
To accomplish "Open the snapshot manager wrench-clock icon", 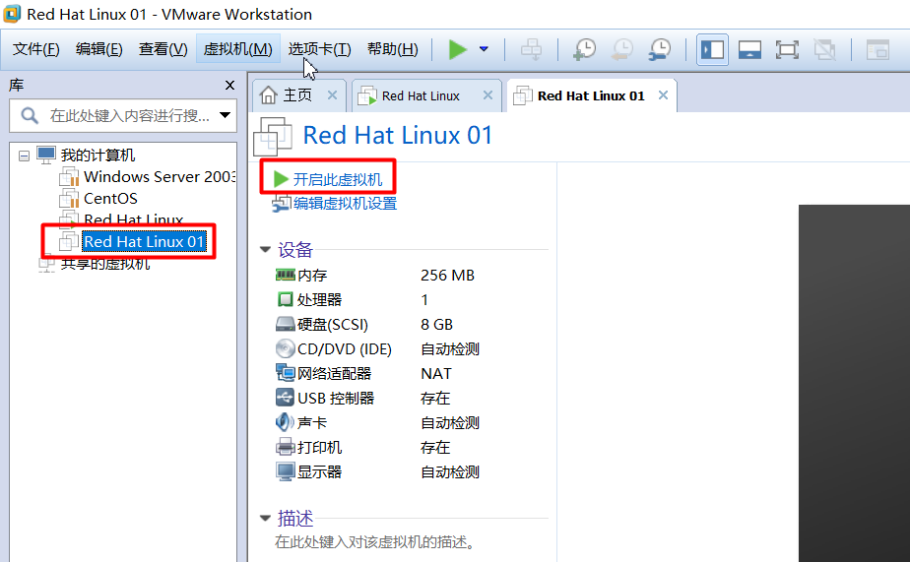I will point(660,49).
